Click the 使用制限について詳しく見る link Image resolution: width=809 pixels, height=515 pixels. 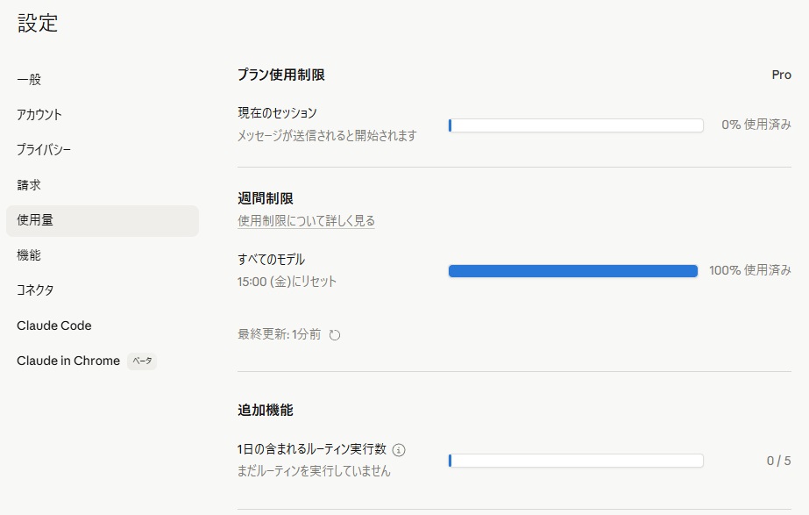tap(306, 221)
